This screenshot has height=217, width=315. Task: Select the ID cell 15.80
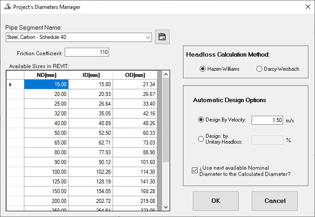coord(91,84)
